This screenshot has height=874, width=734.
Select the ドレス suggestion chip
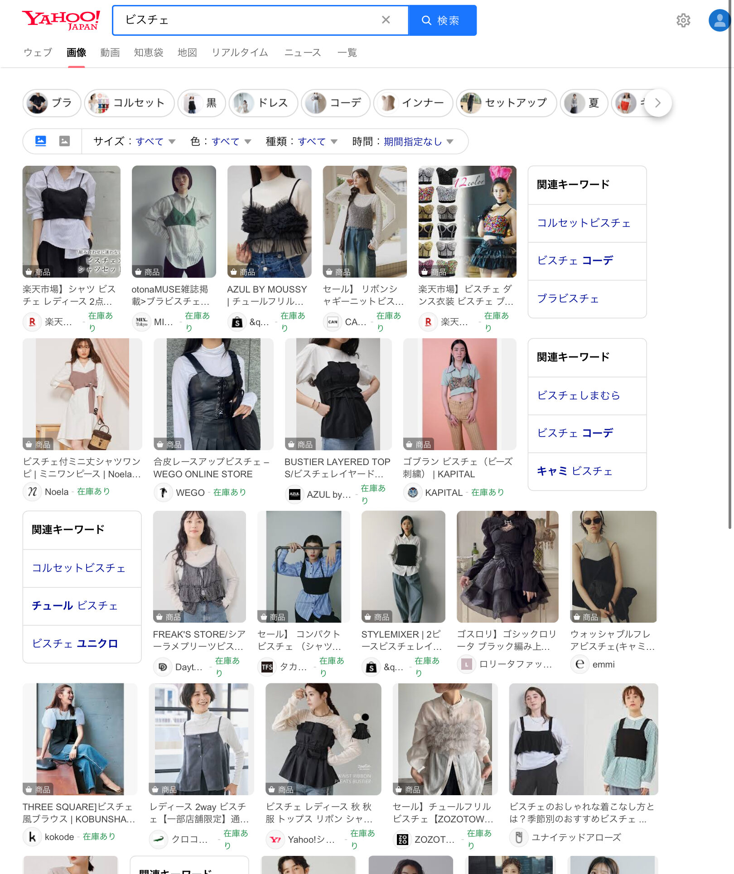tap(263, 103)
